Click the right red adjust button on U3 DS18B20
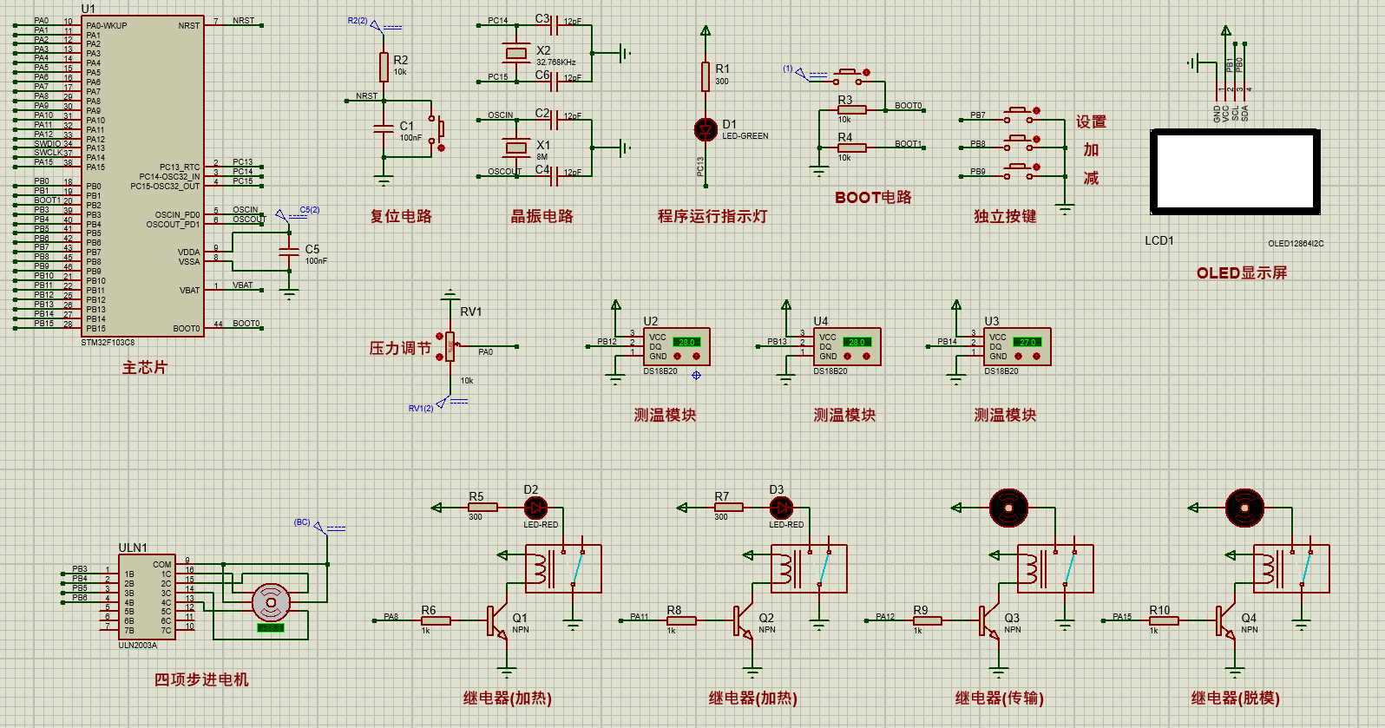 1036,356
